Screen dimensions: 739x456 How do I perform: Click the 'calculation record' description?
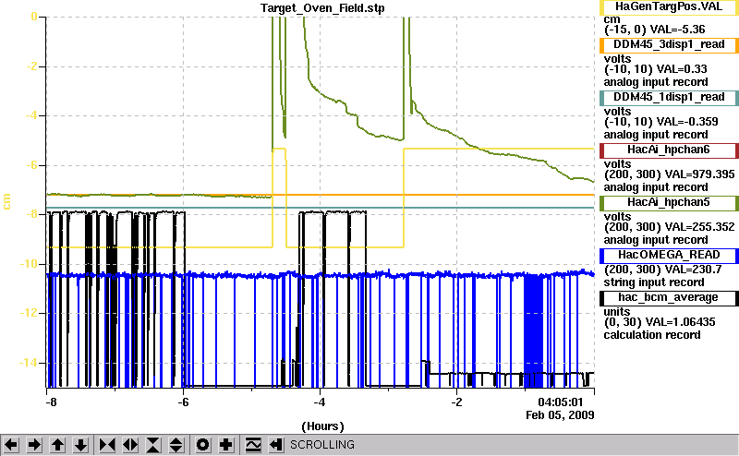[x=652, y=335]
